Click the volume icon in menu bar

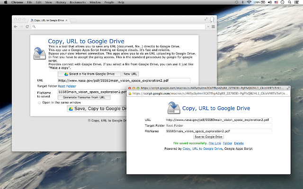pos(270,2)
